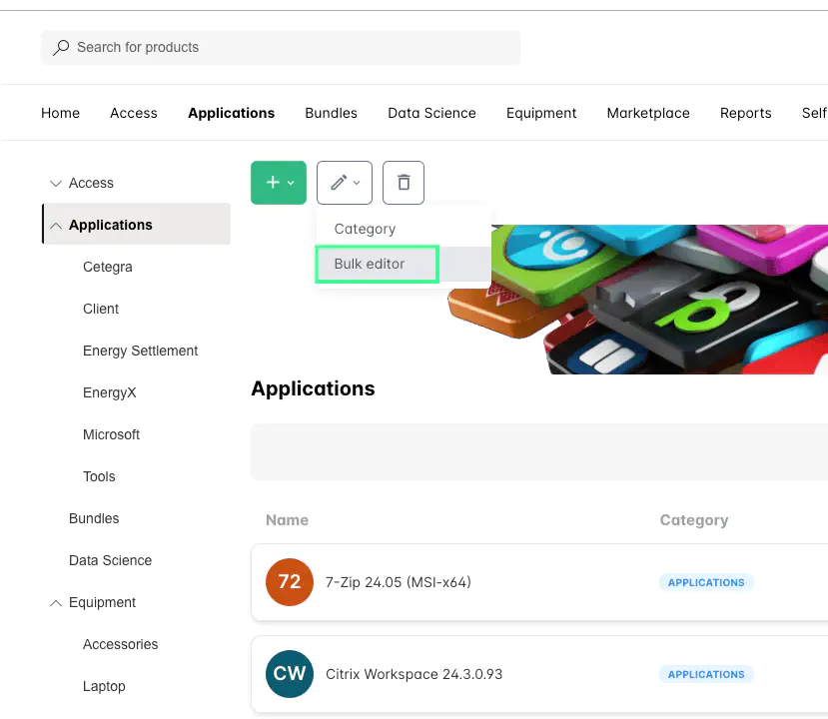The width and height of the screenshot is (828, 719).
Task: Expand the Access sidebar section
Action: tap(56, 183)
